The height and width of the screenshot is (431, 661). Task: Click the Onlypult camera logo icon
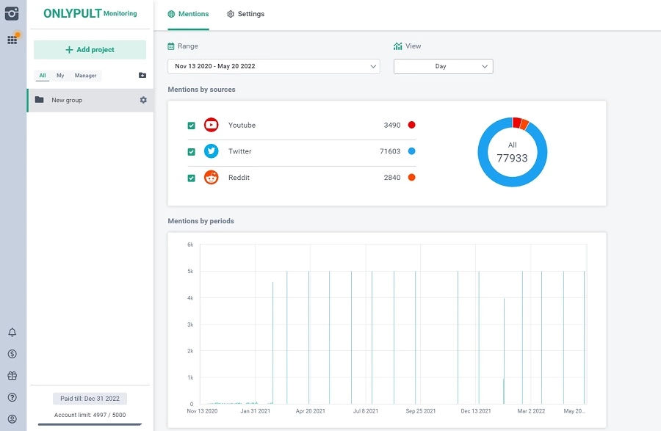pyautogui.click(x=12, y=13)
